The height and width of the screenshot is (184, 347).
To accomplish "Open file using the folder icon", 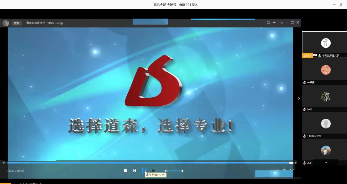I will tap(268, 22).
